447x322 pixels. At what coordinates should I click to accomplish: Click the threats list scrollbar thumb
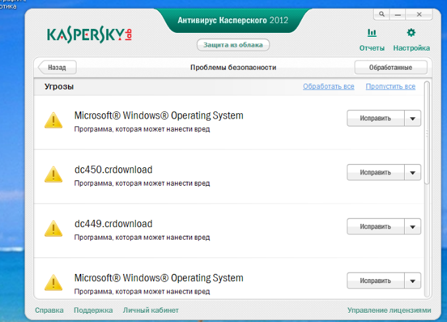(427, 133)
